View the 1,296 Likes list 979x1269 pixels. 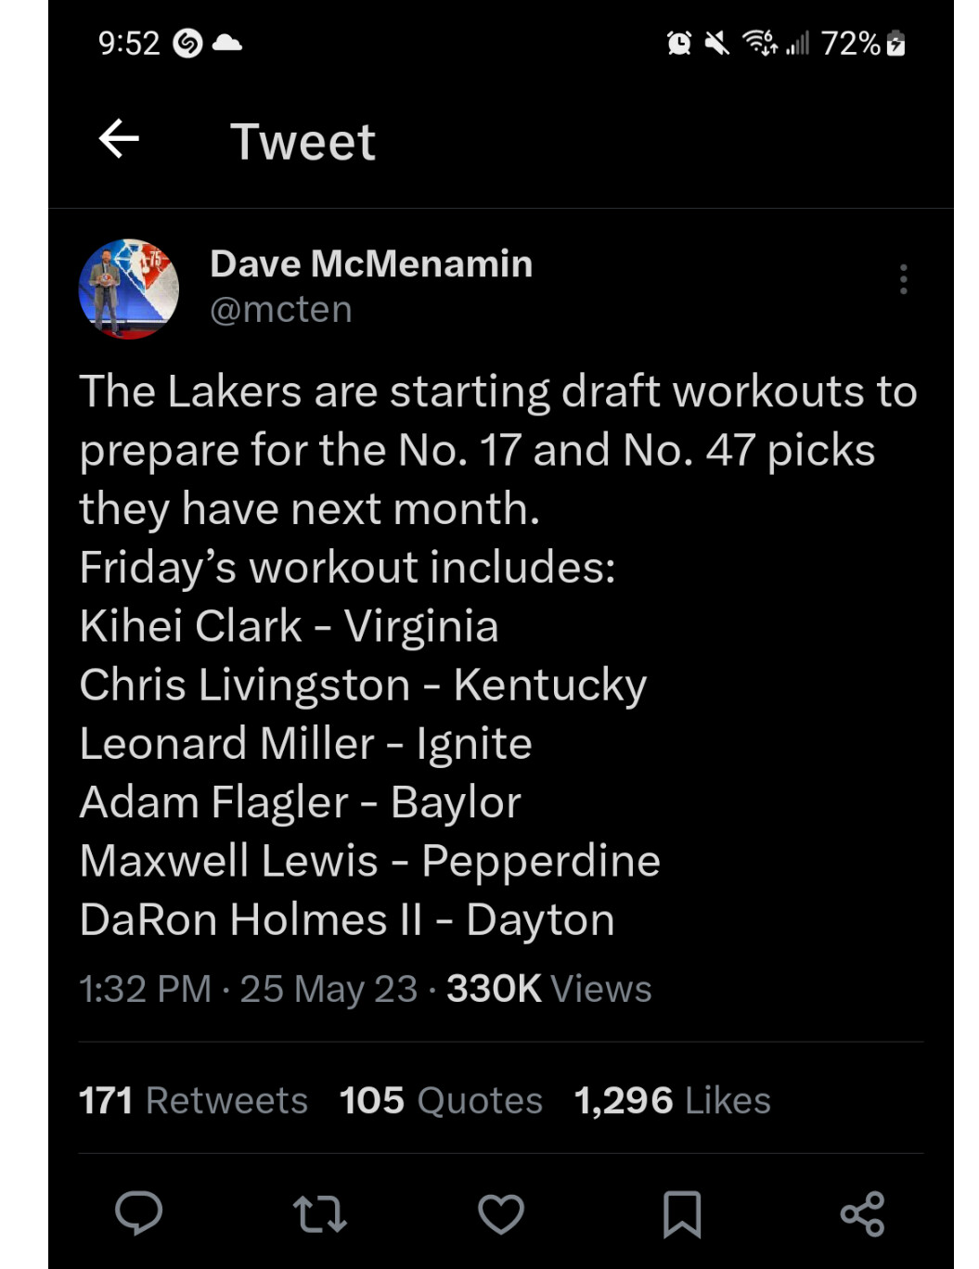(672, 1100)
